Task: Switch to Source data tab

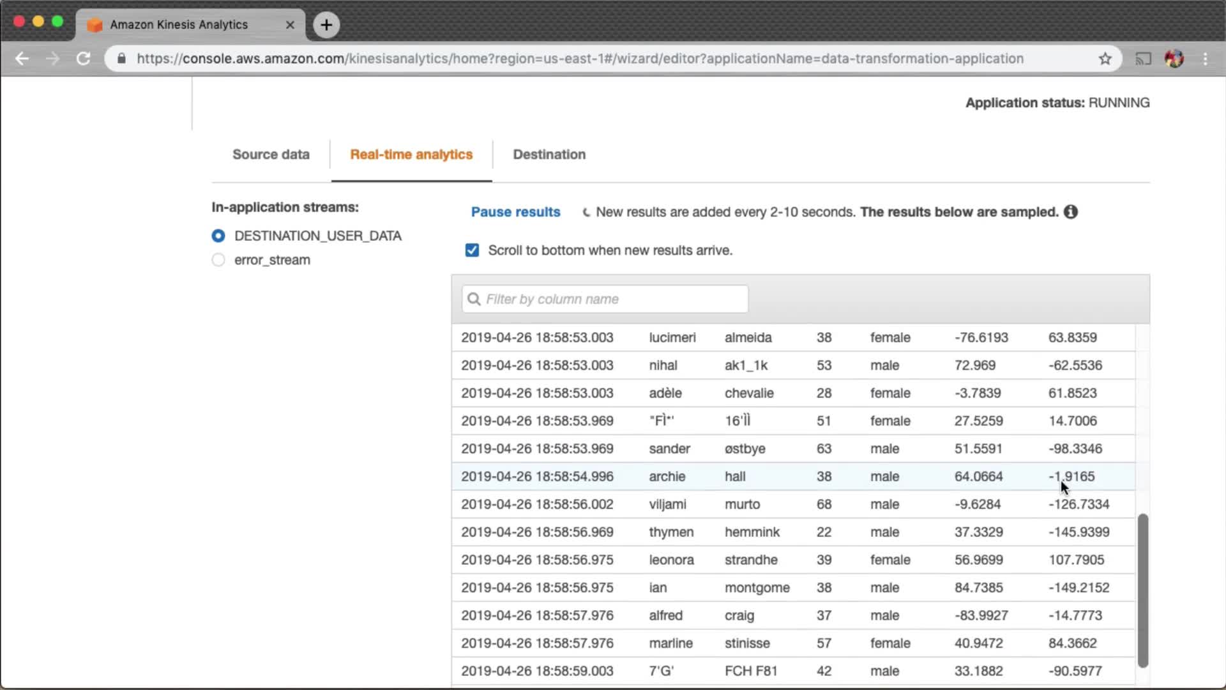Action: 271,155
